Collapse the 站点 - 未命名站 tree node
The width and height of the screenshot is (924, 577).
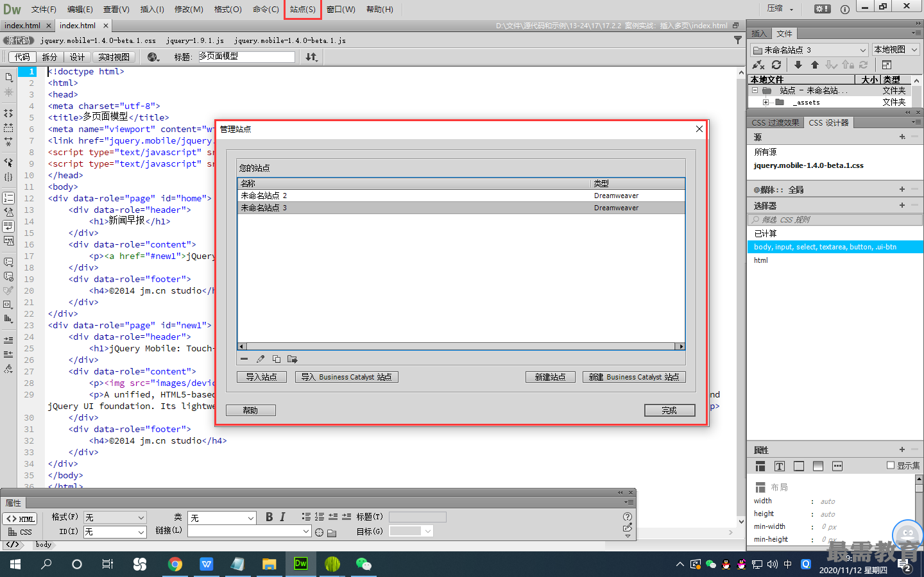point(755,90)
